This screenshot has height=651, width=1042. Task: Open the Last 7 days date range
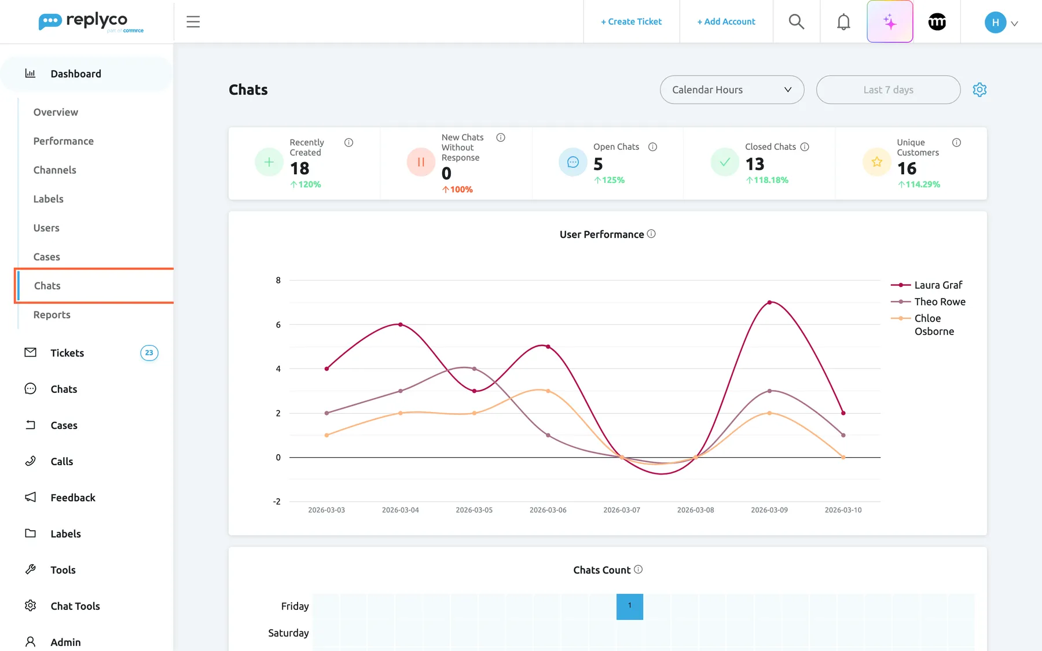click(x=888, y=90)
